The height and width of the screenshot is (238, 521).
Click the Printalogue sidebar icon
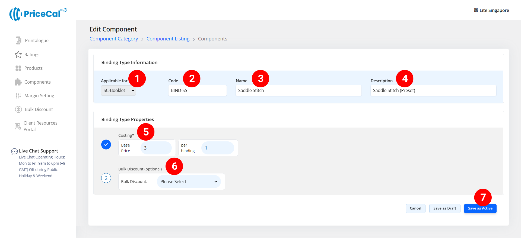(18, 40)
